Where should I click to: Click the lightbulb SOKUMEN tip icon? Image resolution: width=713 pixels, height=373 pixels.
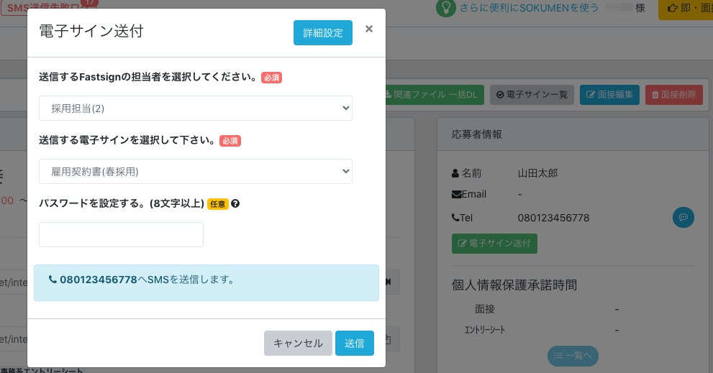[447, 8]
